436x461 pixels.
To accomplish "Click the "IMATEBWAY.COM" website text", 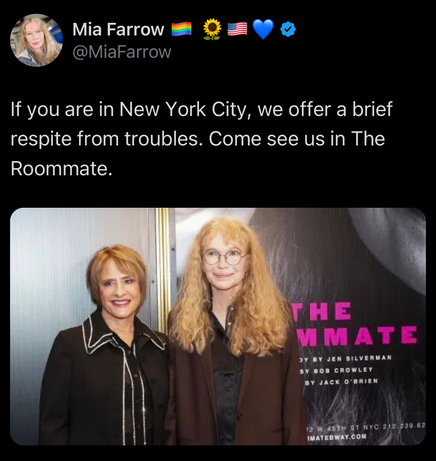I will pyautogui.click(x=336, y=437).
